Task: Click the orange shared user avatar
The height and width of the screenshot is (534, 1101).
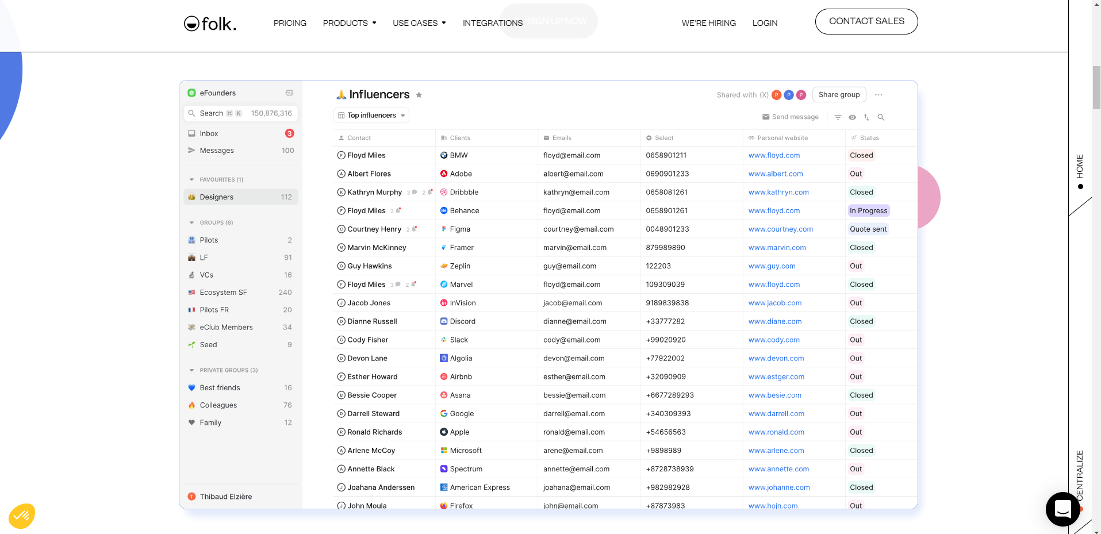Action: click(x=776, y=95)
